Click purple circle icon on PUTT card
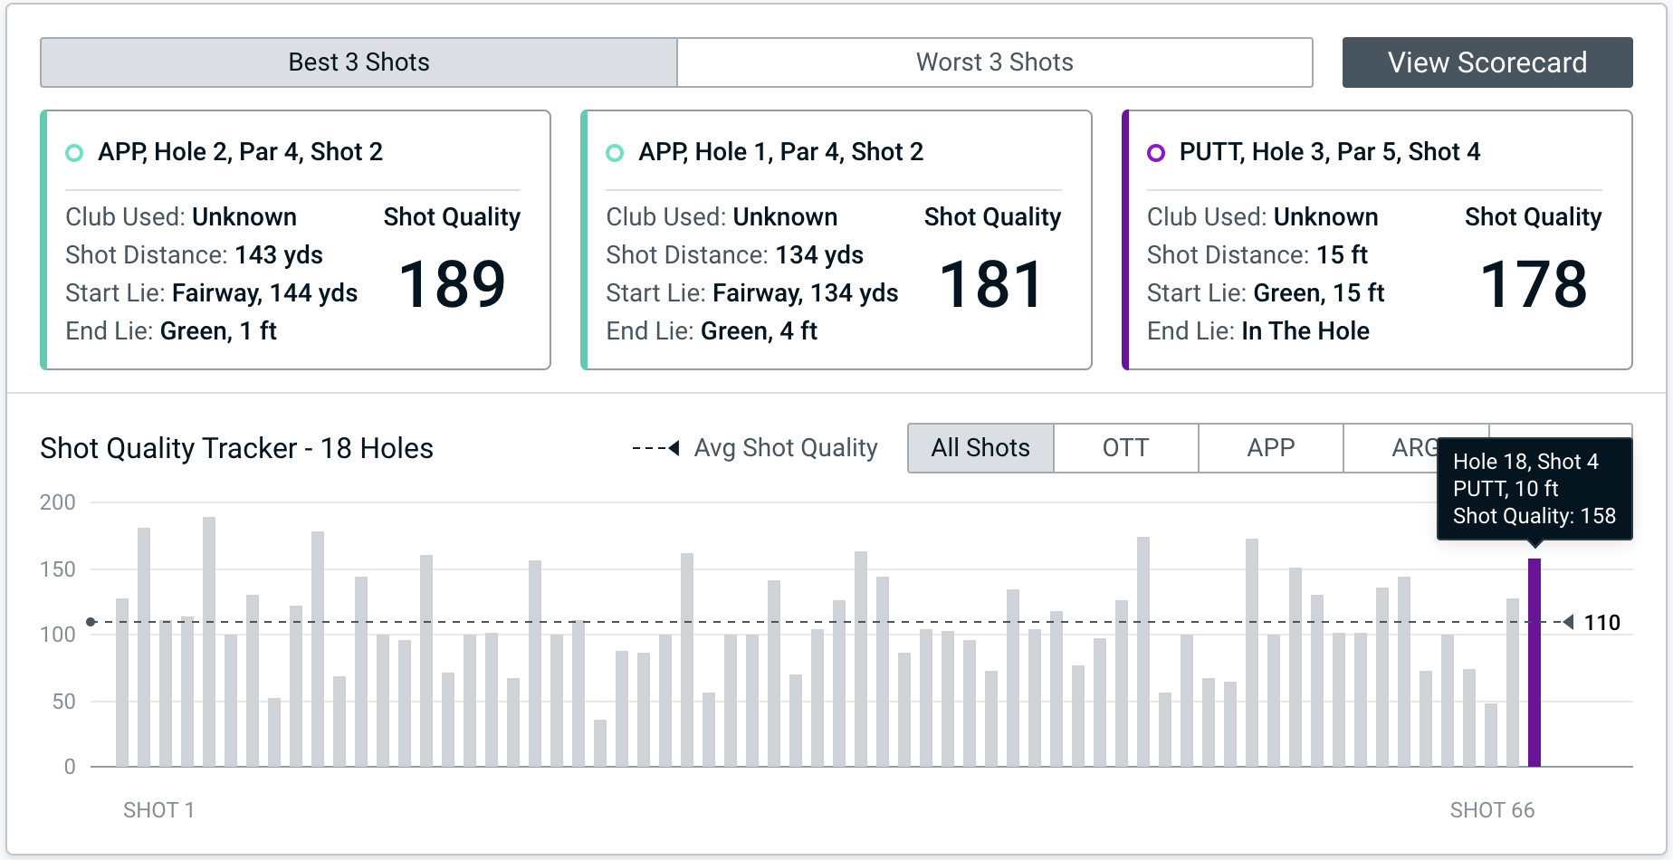1673x860 pixels. [x=1156, y=153]
